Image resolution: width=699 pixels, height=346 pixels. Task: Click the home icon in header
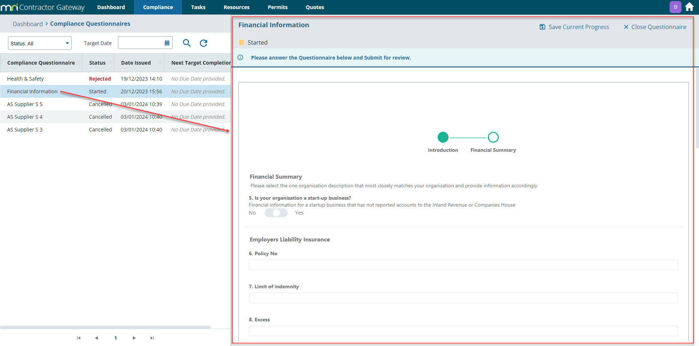coord(689,7)
